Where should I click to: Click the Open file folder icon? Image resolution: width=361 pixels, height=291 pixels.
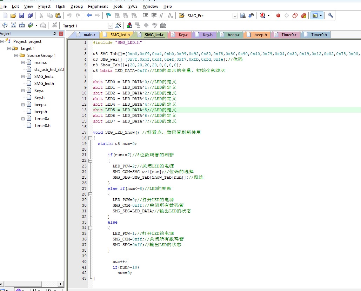click(13, 15)
